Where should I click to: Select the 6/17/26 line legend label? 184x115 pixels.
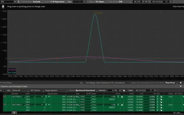coord(12,73)
